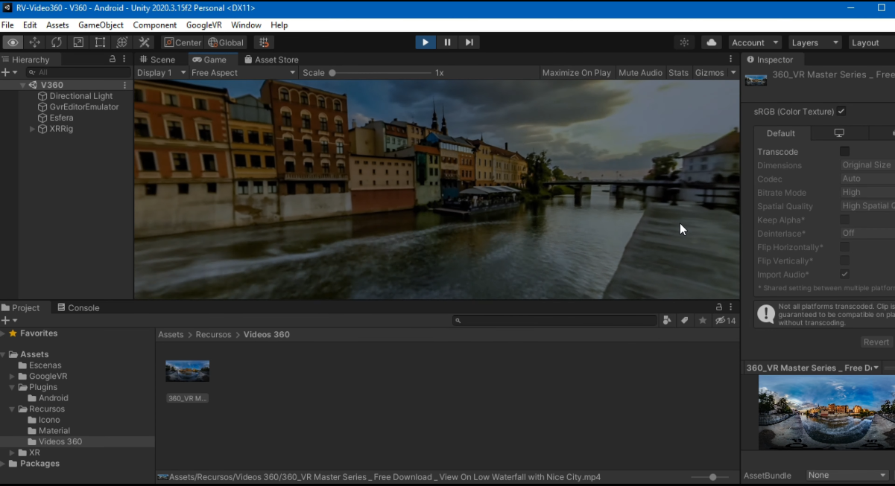The height and width of the screenshot is (486, 895).
Task: Click the search-by-type icon in Project panel
Action: [x=667, y=320]
